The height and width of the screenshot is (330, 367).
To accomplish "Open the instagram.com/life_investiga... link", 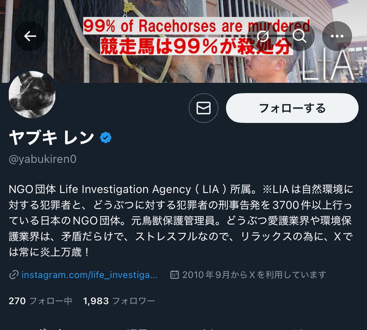I will tap(89, 275).
